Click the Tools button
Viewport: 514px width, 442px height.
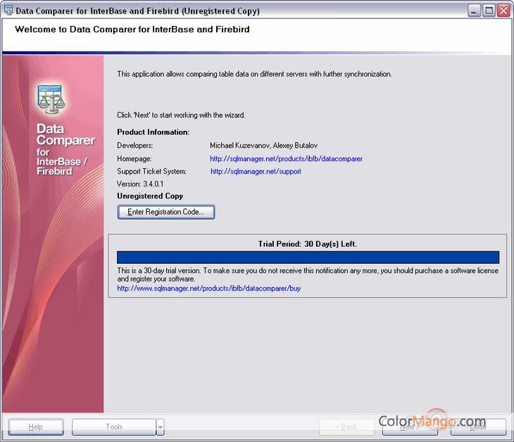click(x=114, y=427)
